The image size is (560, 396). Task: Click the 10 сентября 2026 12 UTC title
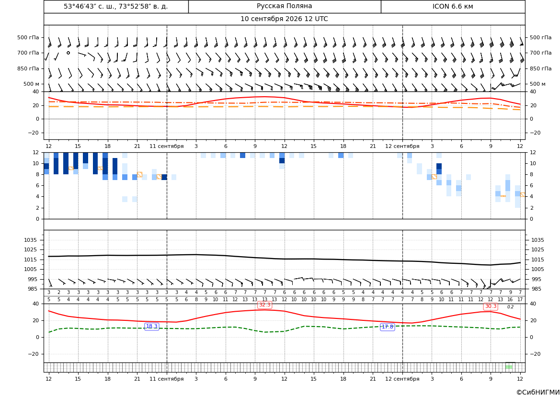coord(284,19)
